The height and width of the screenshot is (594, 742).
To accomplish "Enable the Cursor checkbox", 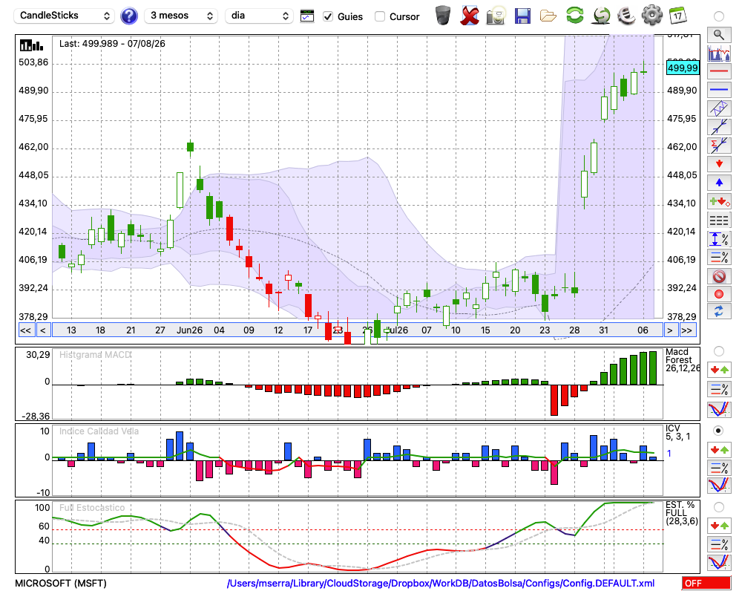I will [379, 16].
